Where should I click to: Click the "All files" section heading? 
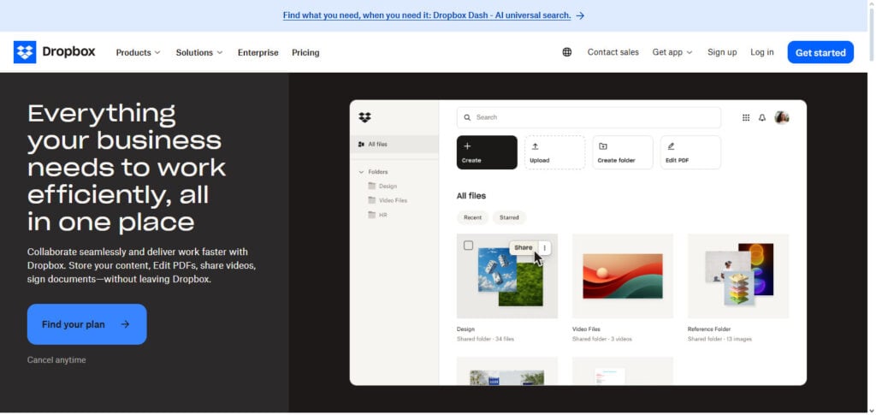(471, 196)
